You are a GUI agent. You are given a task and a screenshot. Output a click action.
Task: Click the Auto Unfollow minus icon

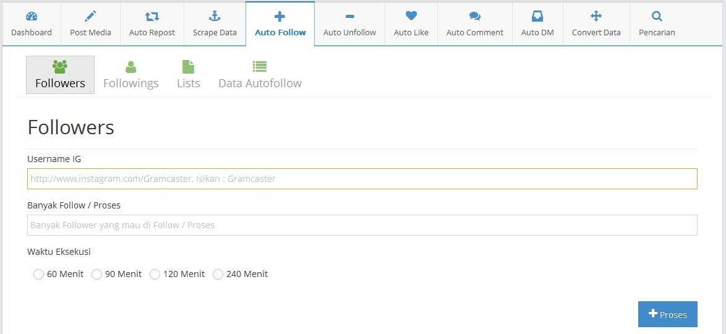[x=349, y=17]
